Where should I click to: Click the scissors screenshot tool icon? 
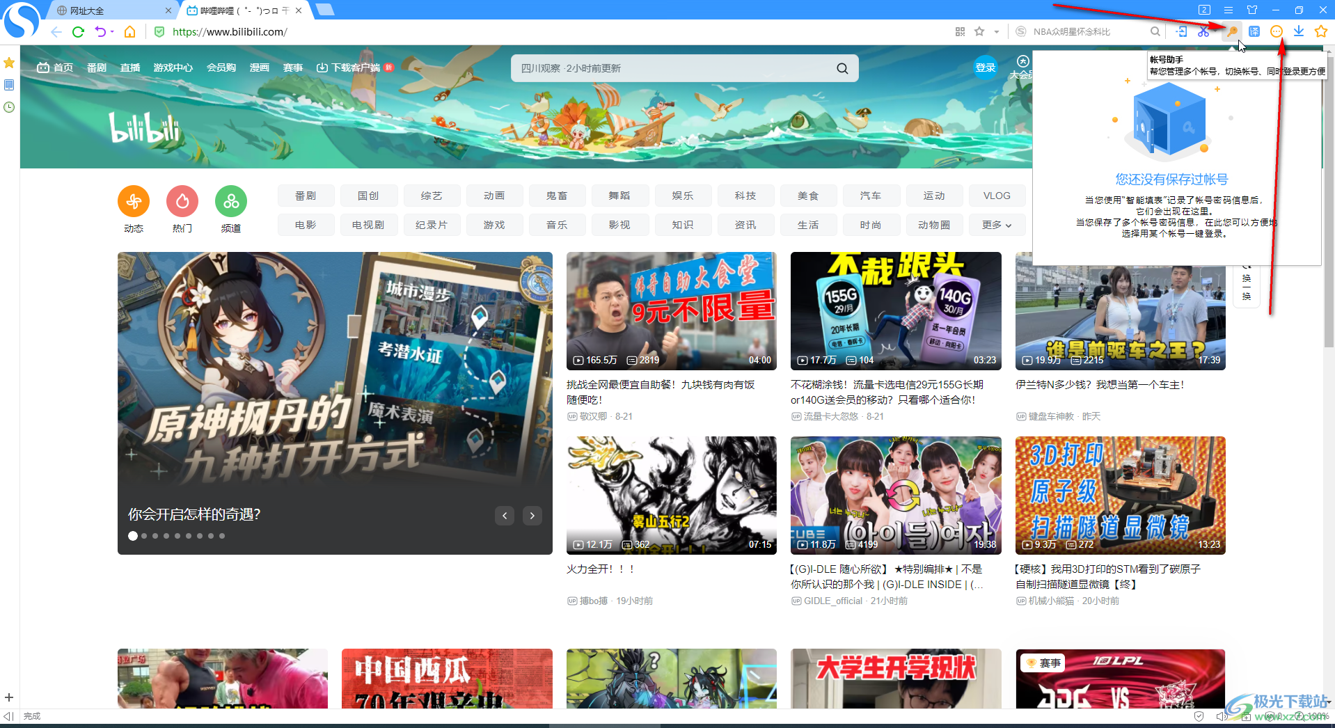tap(1203, 31)
